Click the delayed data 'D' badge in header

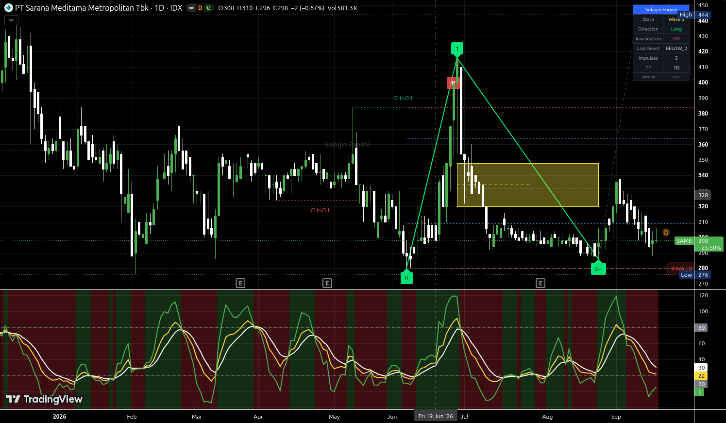[x=200, y=8]
